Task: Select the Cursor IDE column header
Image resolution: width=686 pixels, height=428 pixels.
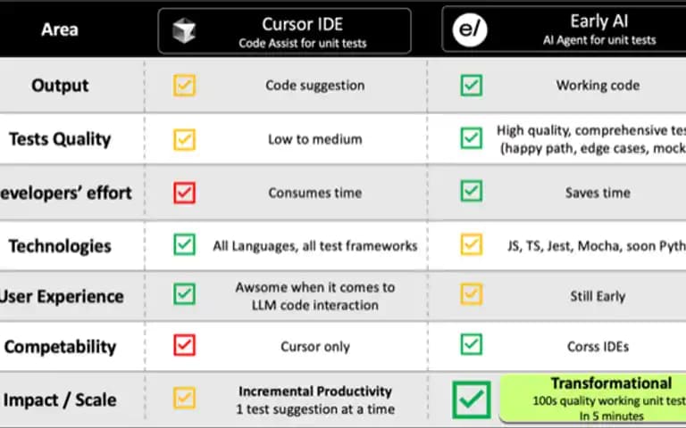Action: click(x=284, y=31)
